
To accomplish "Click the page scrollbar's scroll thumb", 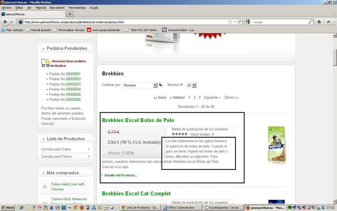I will 335,57.
